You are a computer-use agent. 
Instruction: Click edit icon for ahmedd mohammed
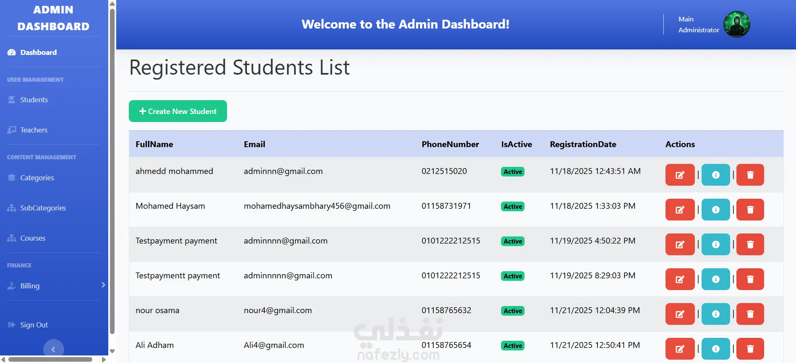(x=680, y=175)
